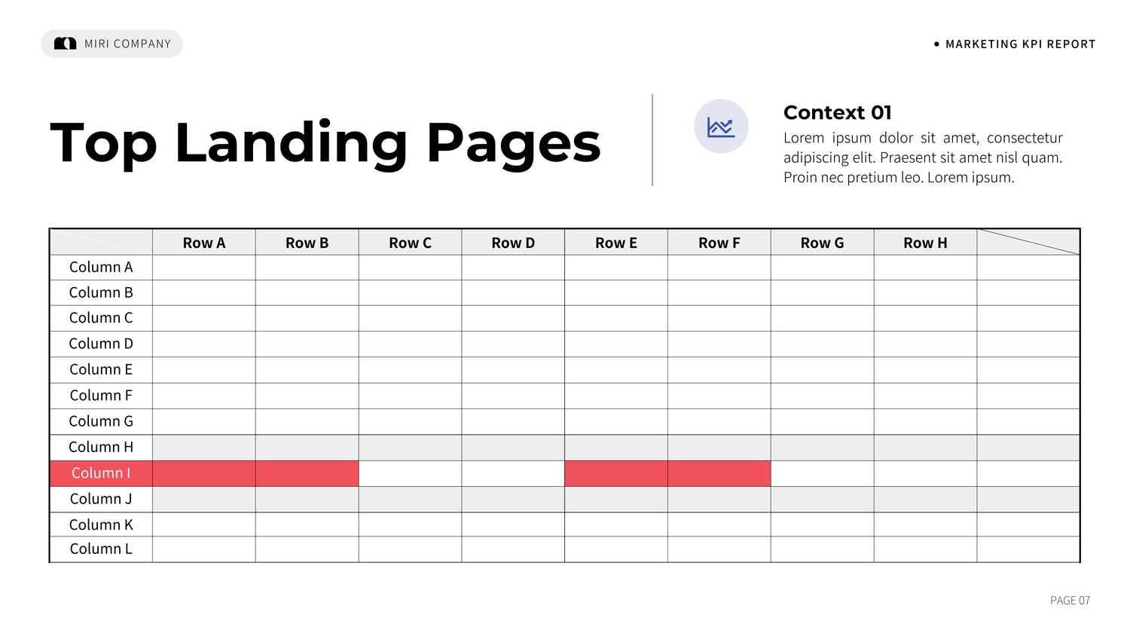The width and height of the screenshot is (1130, 636).
Task: Select the Row D header cell
Action: pos(513,243)
